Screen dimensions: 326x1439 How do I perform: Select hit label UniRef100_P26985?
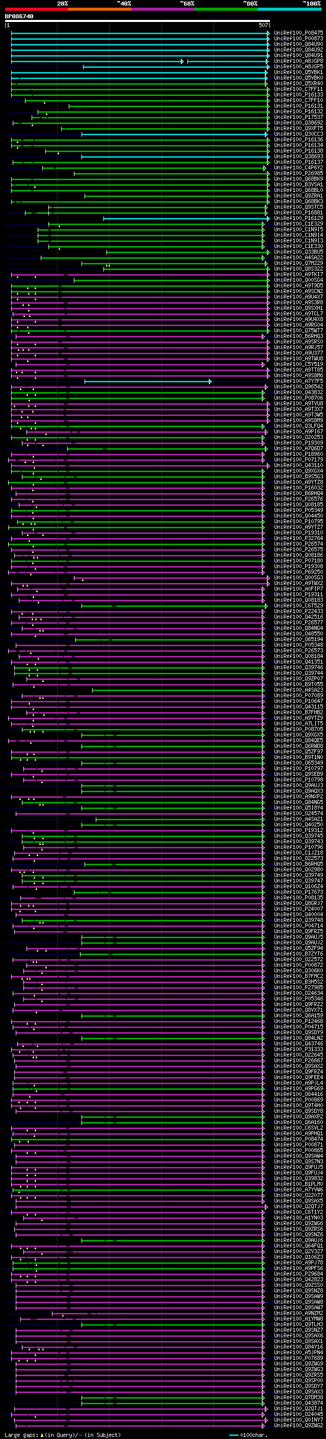[x=298, y=173]
